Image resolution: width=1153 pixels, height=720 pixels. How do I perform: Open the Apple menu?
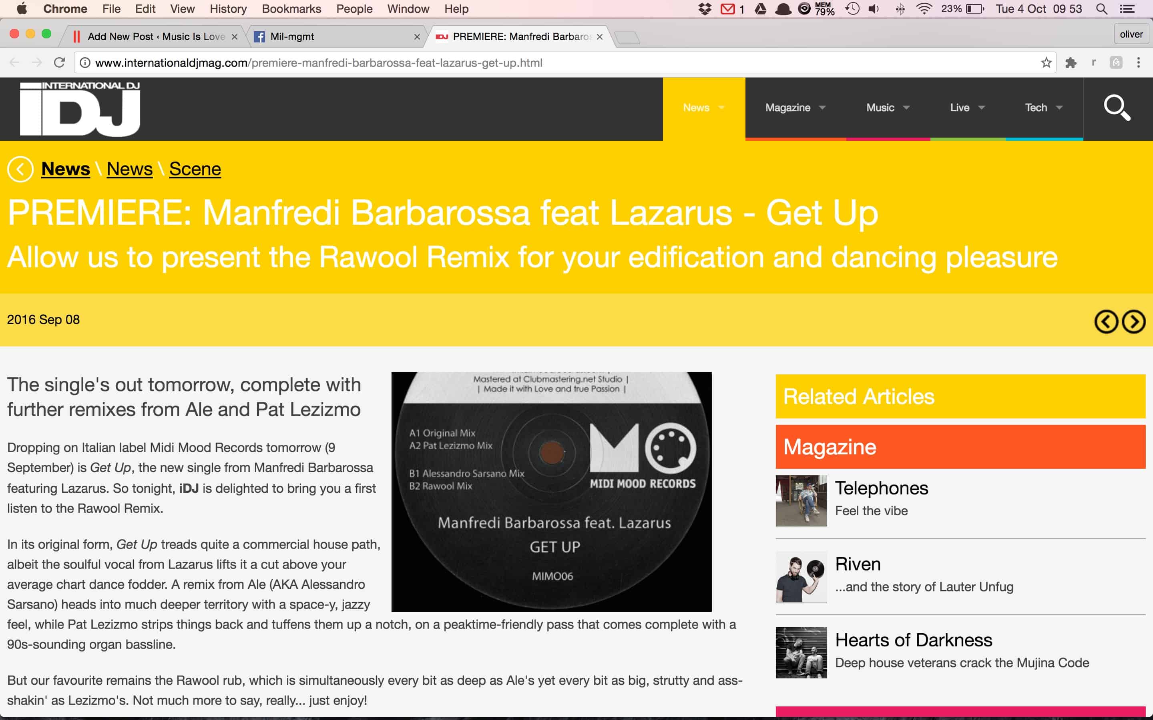tap(22, 8)
